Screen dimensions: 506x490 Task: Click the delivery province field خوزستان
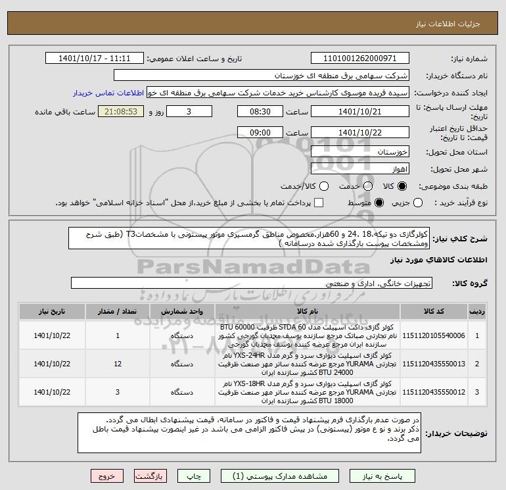coord(360,151)
